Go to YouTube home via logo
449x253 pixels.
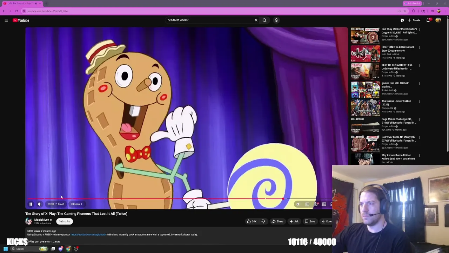(x=21, y=20)
